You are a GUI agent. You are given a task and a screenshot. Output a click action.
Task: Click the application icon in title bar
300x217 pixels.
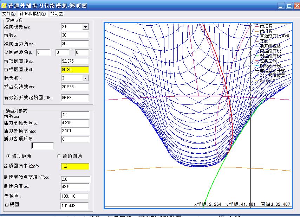click(x=4, y=6)
